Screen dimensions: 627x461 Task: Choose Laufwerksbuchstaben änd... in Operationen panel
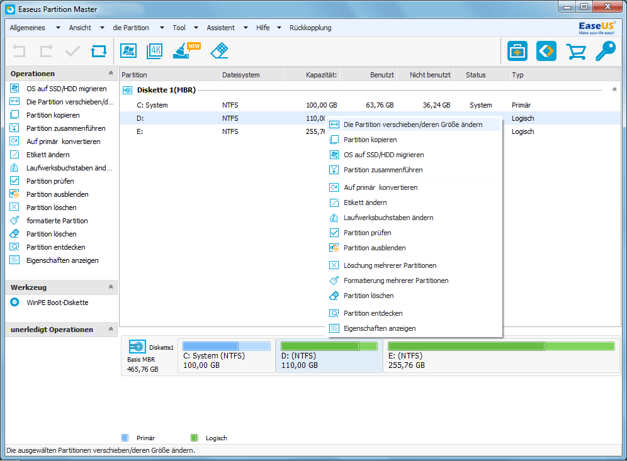tap(69, 168)
